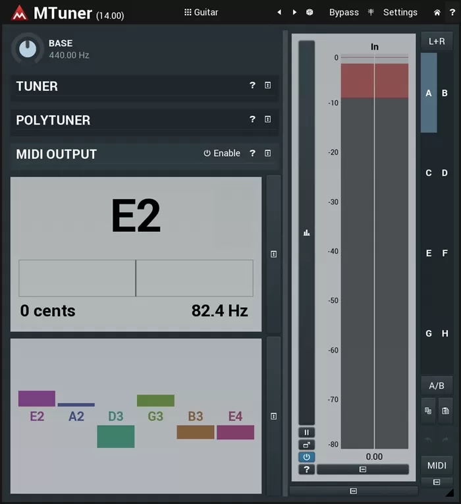Adjust the BASE frequency knob
This screenshot has width=461, height=504.
coord(28,49)
